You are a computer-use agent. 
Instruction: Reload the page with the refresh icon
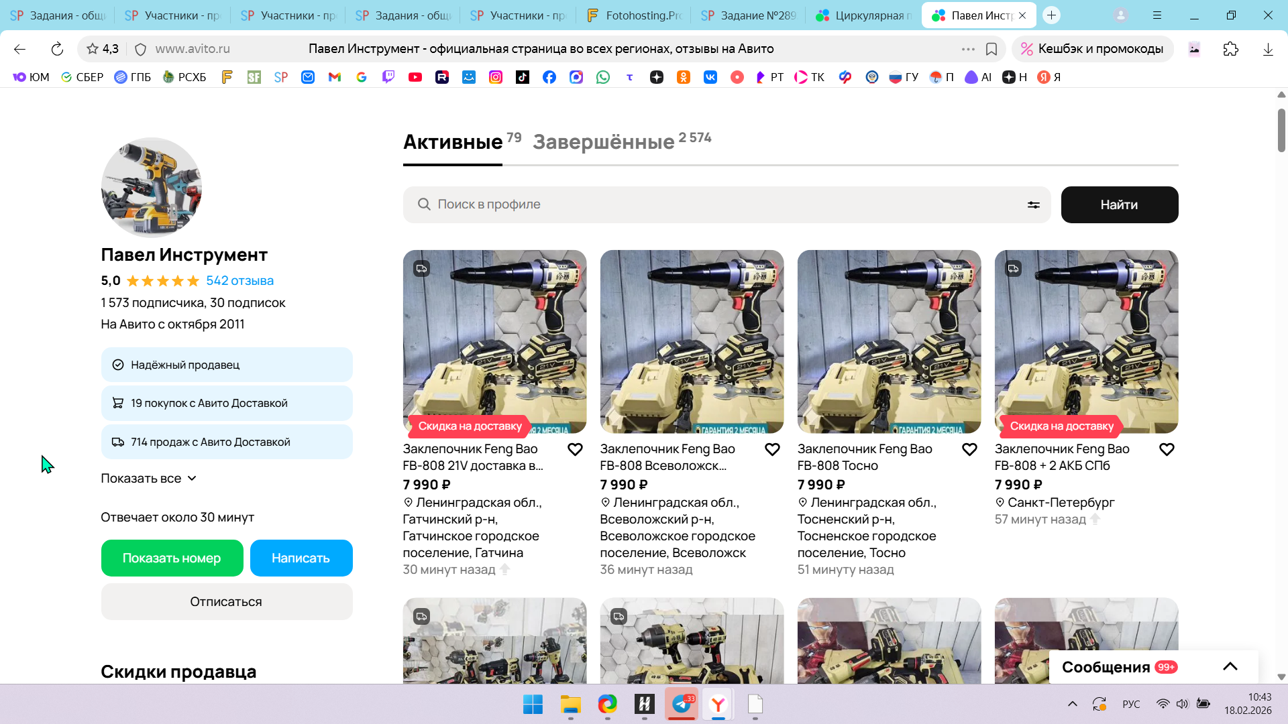pyautogui.click(x=57, y=49)
